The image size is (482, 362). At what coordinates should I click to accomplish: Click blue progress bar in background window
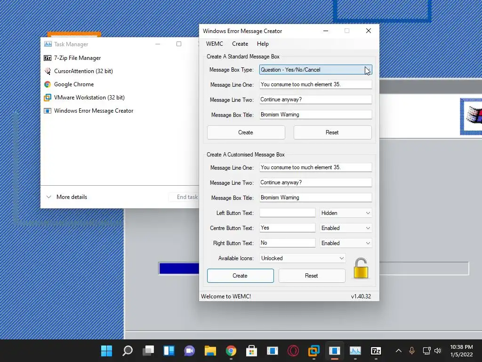coord(179,268)
